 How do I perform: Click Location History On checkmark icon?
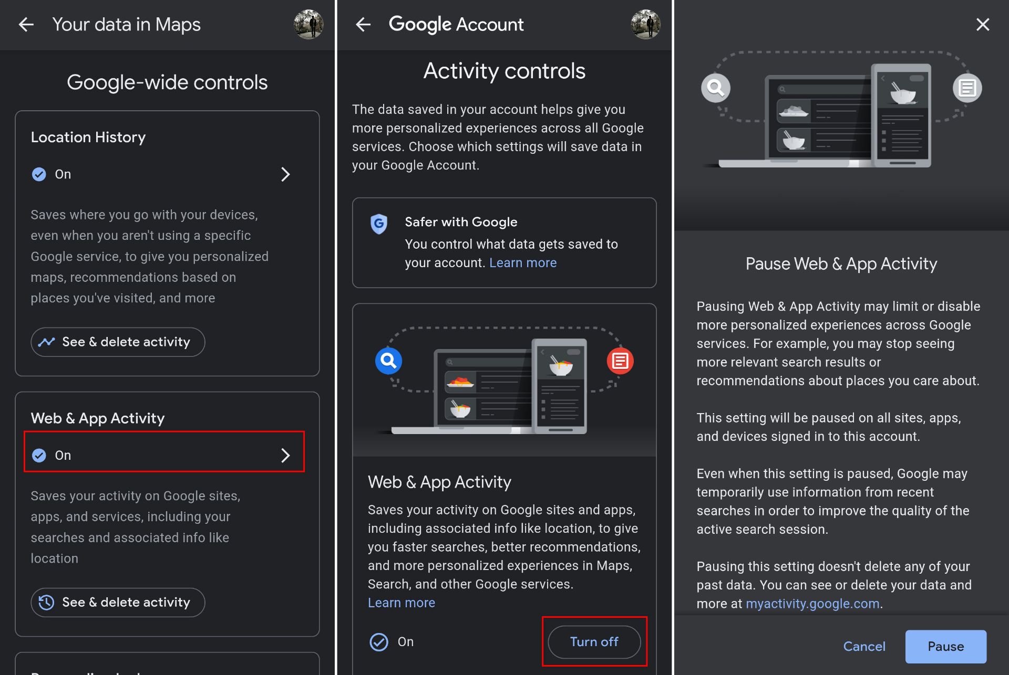39,174
